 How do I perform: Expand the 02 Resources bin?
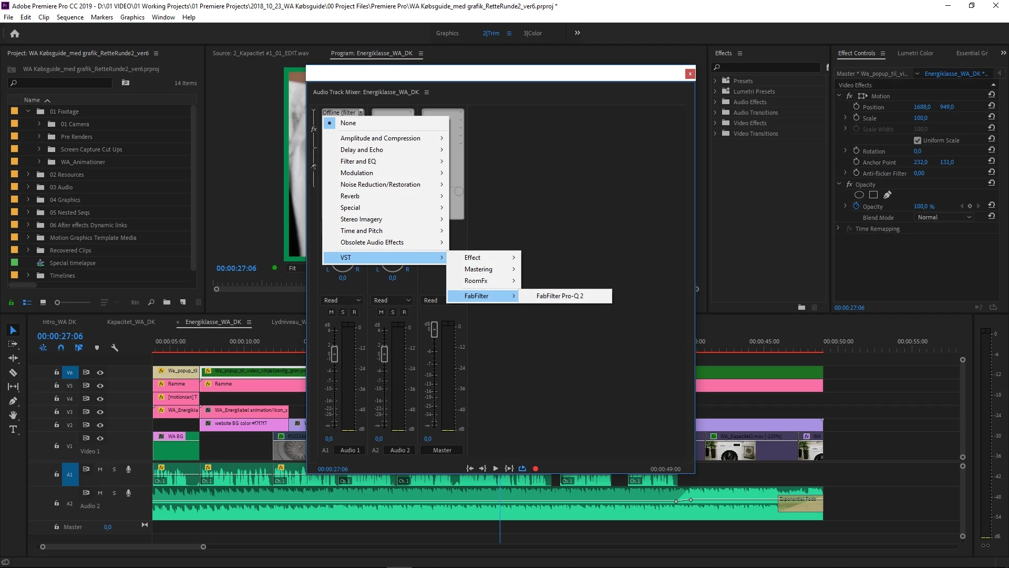tap(28, 175)
